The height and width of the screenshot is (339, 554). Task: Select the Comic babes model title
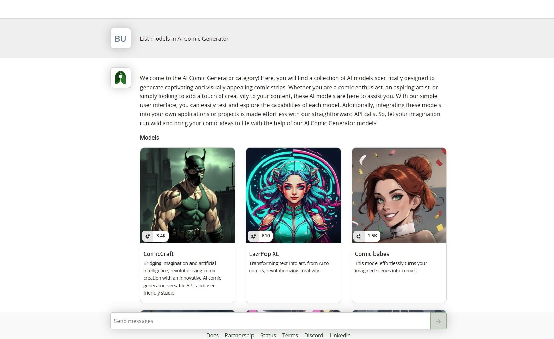372,254
